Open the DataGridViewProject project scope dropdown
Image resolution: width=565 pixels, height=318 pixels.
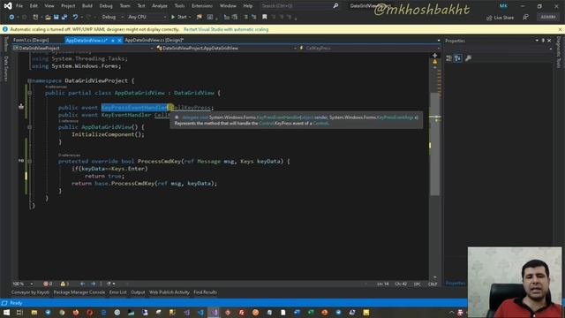(83, 48)
